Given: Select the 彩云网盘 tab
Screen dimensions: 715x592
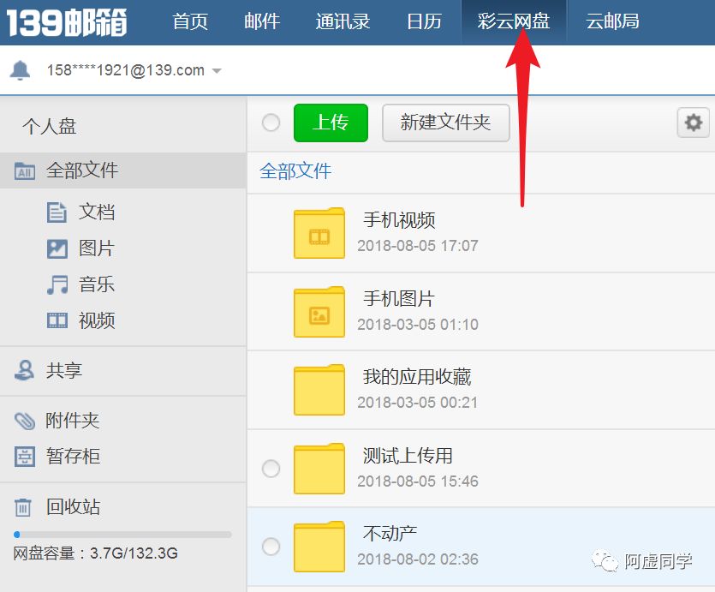Looking at the screenshot, I should [x=514, y=21].
